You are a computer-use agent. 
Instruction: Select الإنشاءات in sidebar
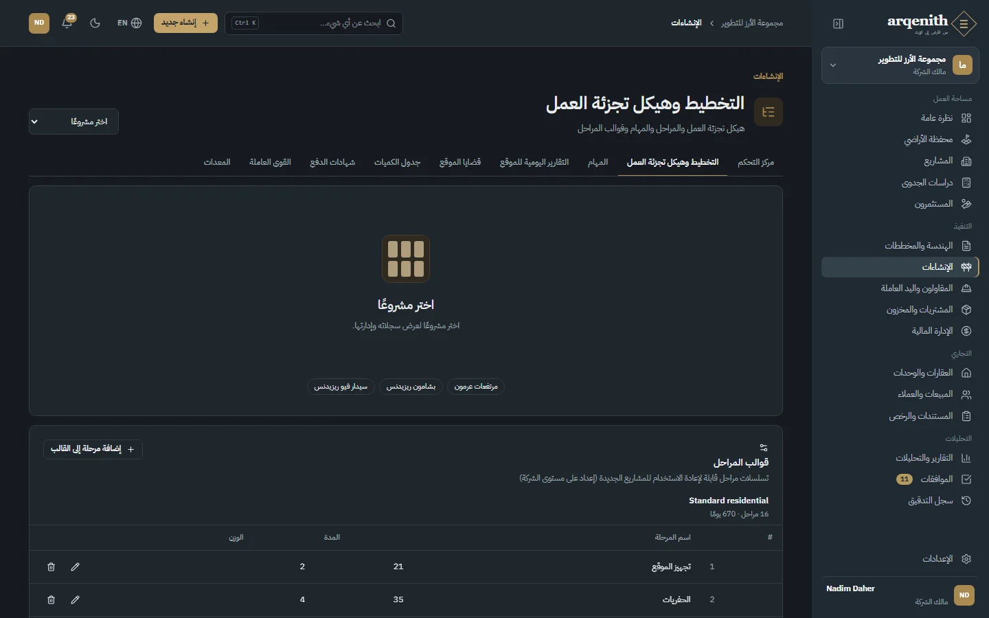click(x=900, y=267)
